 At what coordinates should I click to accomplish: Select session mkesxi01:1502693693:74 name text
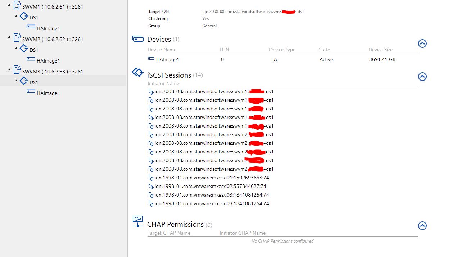point(212,178)
